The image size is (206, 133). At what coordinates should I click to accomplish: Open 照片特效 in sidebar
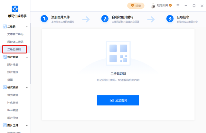click(x=13, y=72)
